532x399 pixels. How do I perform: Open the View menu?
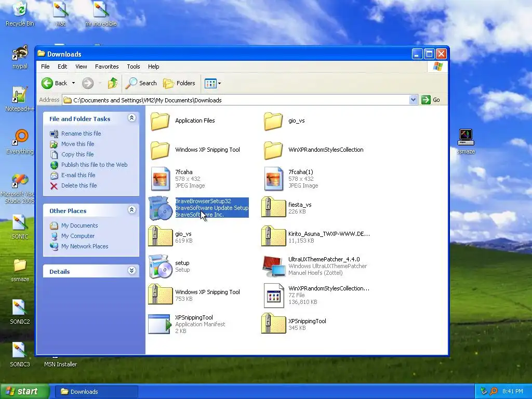(x=81, y=66)
